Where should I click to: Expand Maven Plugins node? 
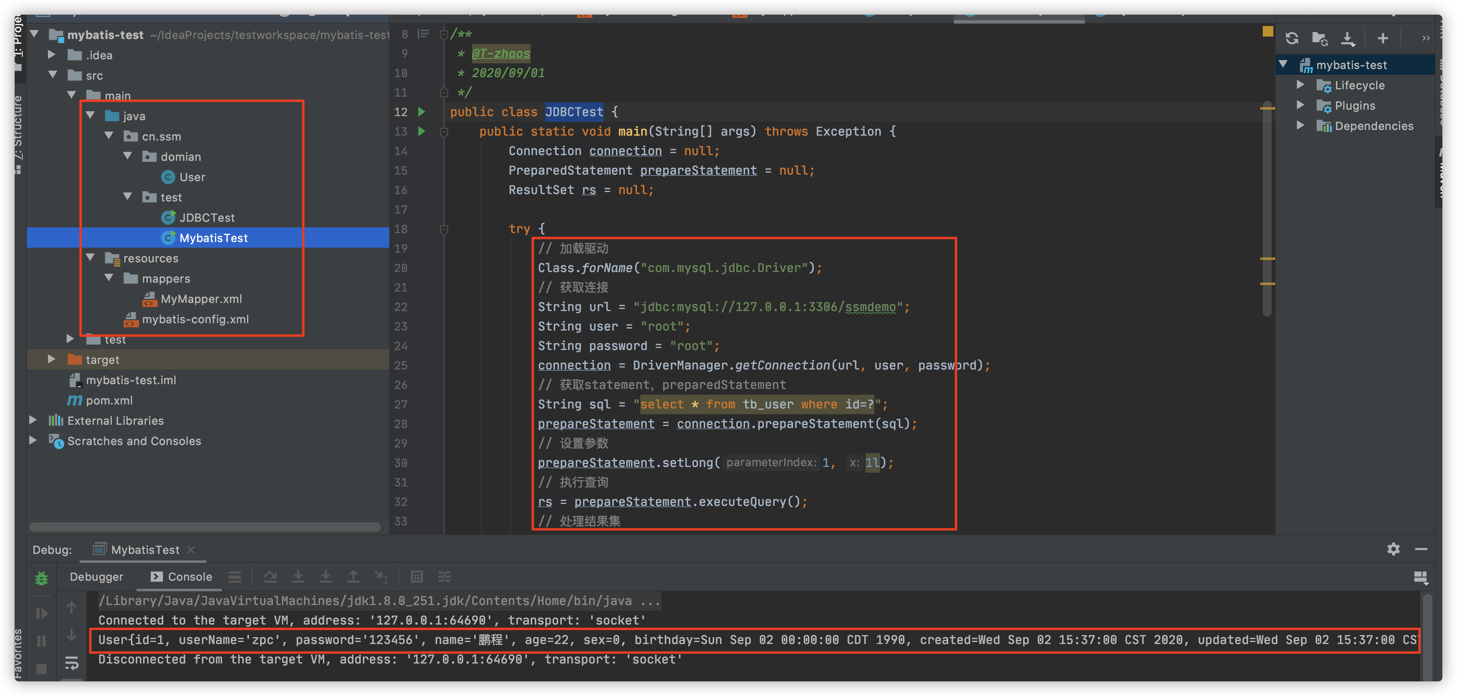pos(1300,106)
